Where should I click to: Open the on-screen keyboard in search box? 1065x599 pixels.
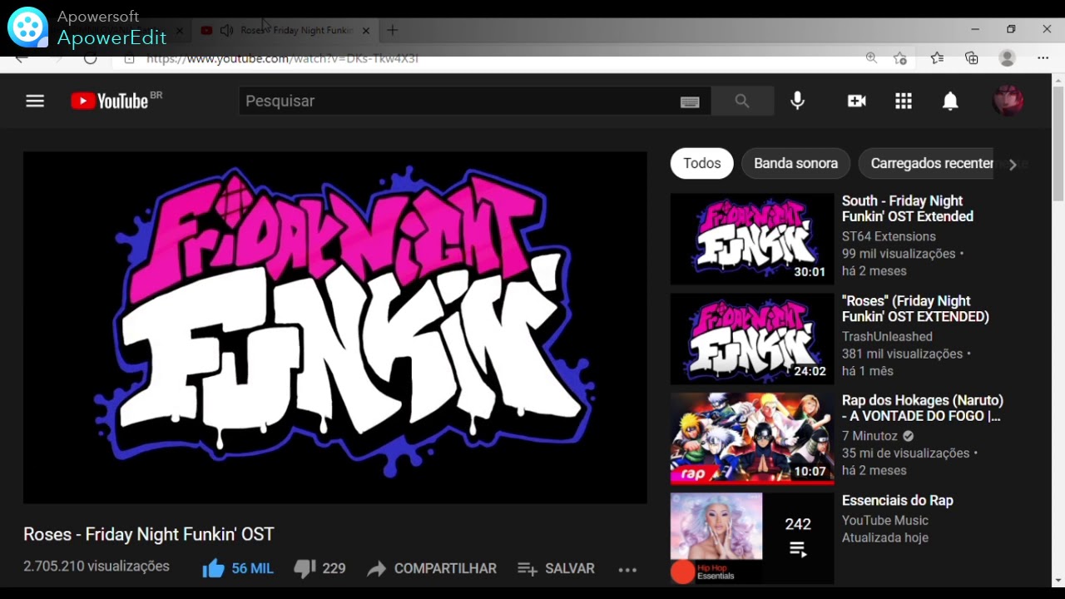[x=690, y=101]
